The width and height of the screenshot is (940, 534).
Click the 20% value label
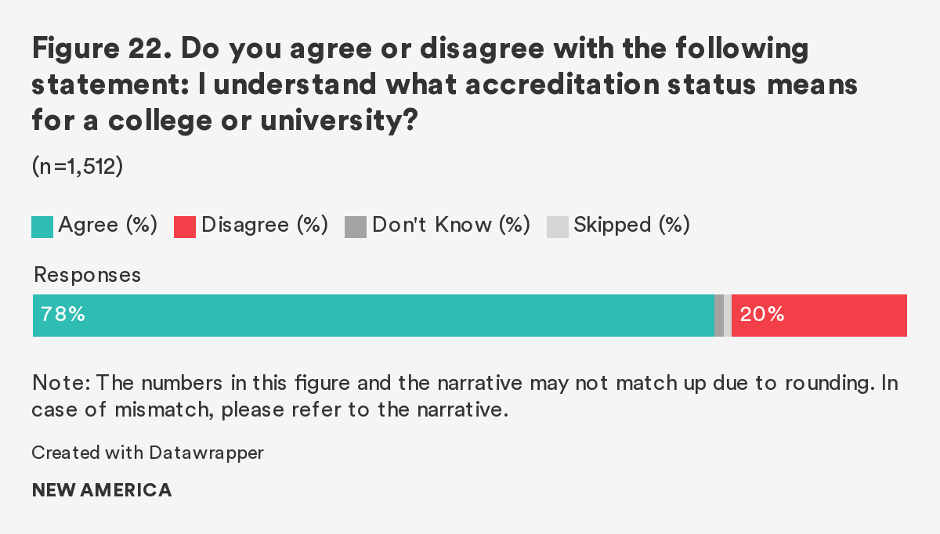[762, 315]
